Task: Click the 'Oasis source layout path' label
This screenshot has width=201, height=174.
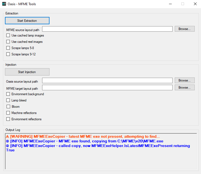Action: pos(22,82)
